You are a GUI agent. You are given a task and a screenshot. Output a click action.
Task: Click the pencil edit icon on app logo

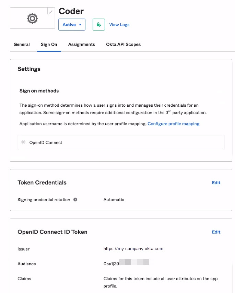[51, 12]
